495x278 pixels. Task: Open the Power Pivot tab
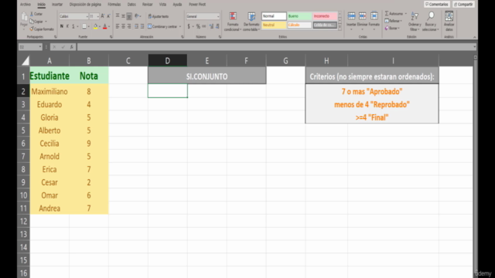(197, 5)
